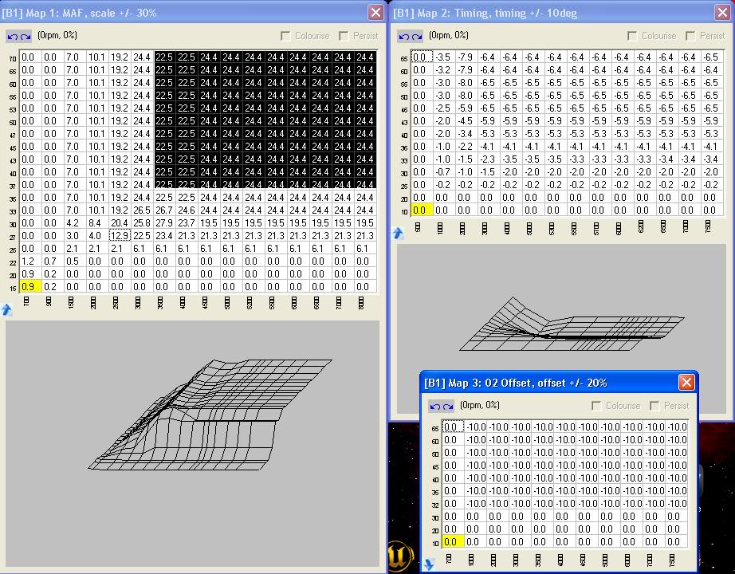Enable Colourise in the MAF map window
This screenshot has width=735, height=574.
click(285, 35)
